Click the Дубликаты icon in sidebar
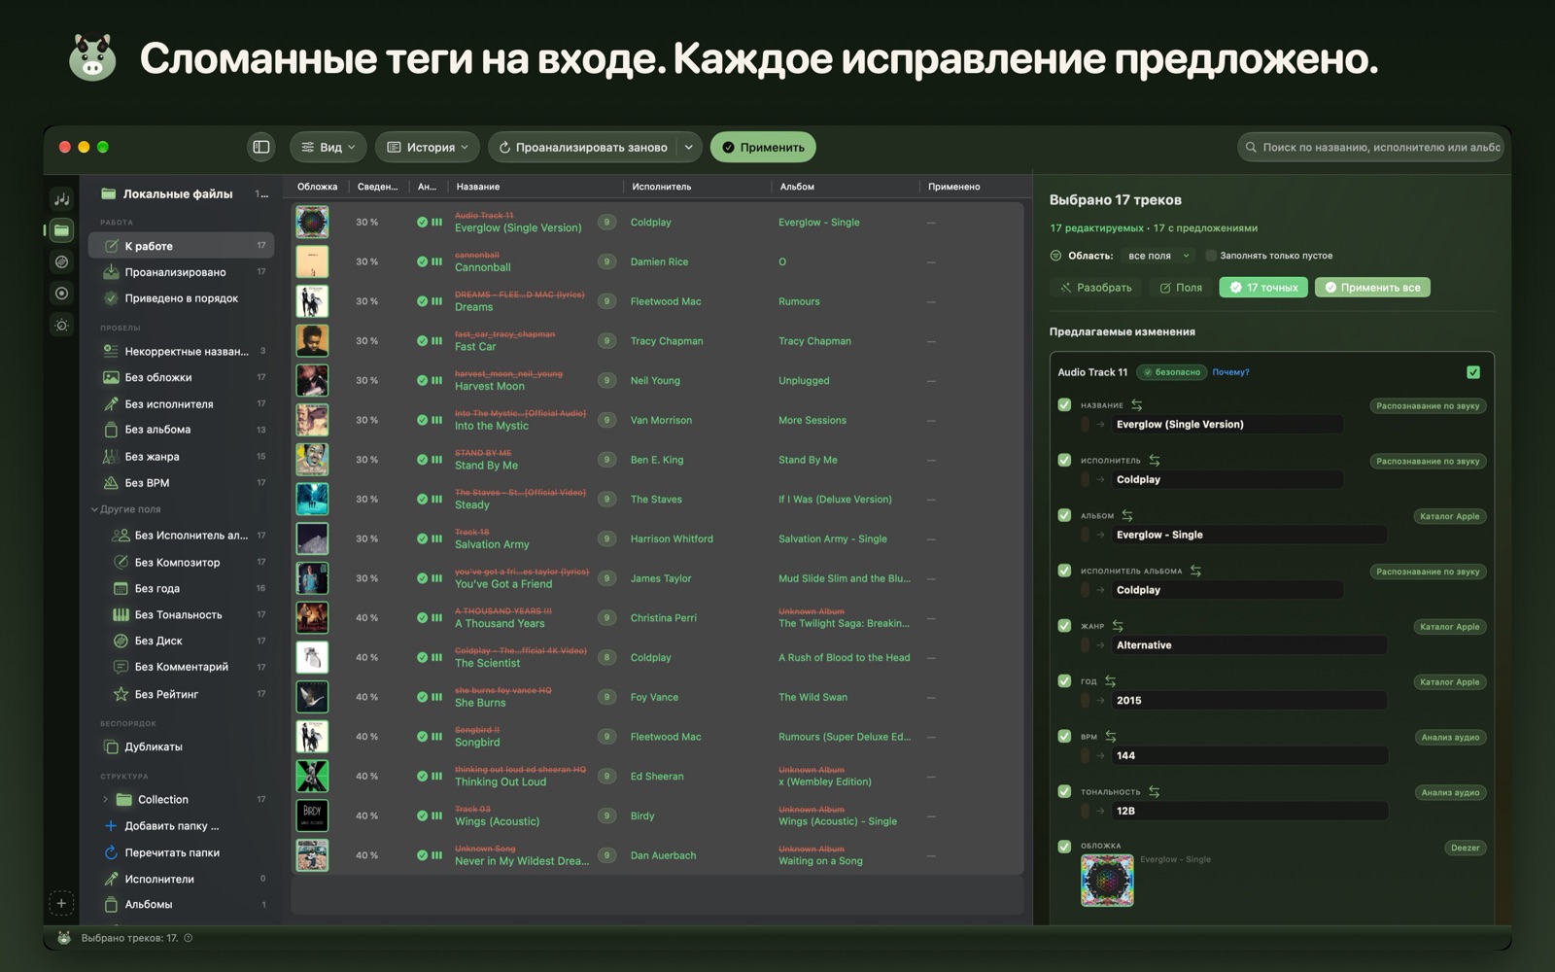 111,746
